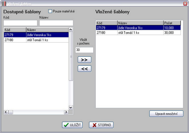The width and height of the screenshot is (189, 133).
Task: Click stůl Tomáš 1 ks in inserted templates
Action: click(140, 33)
